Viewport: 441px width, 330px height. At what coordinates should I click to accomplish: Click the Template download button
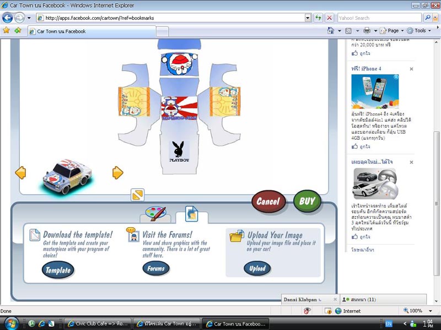[x=58, y=269]
